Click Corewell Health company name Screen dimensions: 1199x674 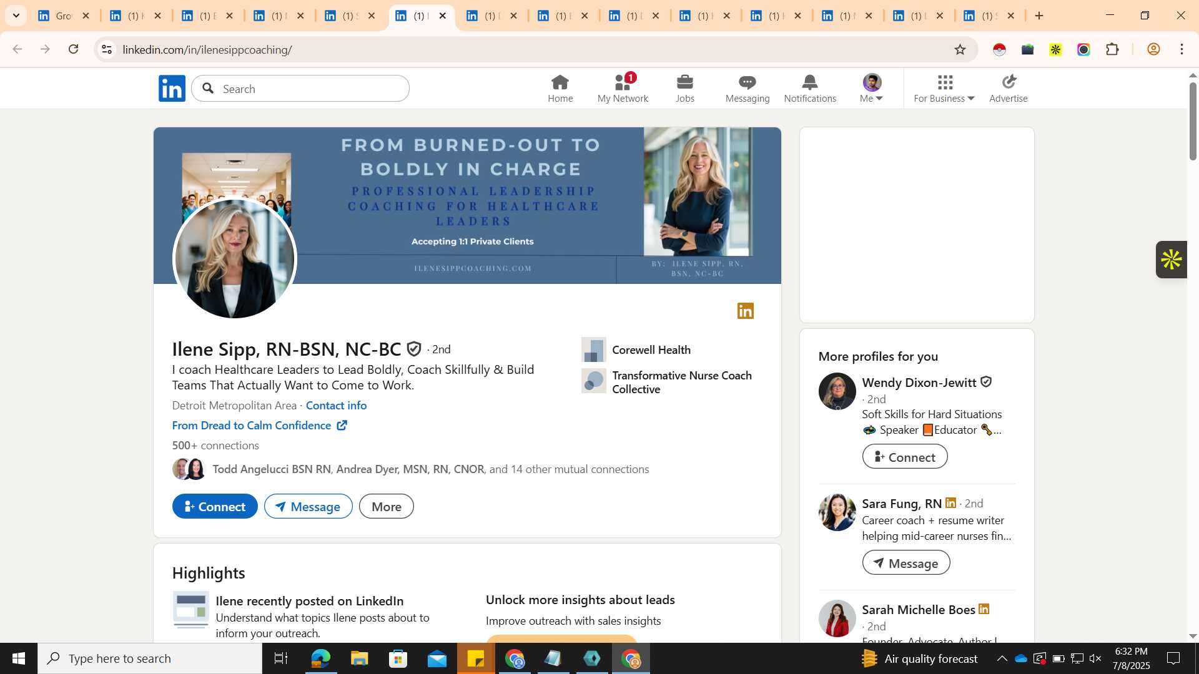click(x=651, y=349)
